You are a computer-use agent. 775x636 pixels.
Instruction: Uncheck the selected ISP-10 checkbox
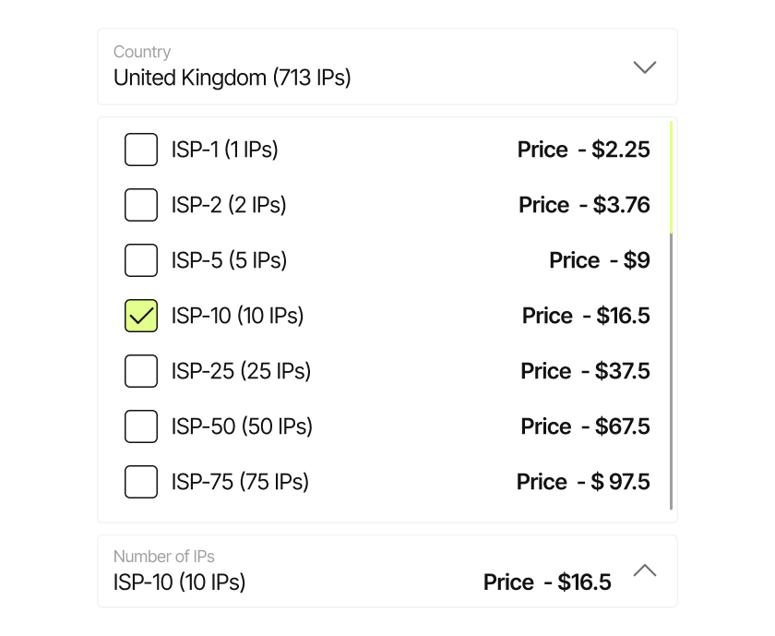click(x=141, y=316)
